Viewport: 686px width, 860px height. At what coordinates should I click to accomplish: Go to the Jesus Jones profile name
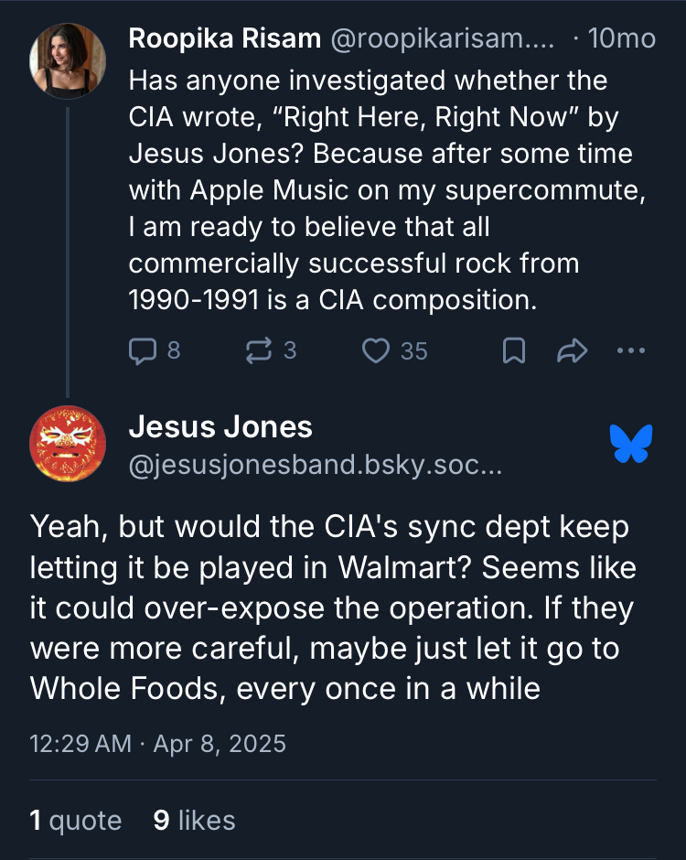(x=220, y=426)
